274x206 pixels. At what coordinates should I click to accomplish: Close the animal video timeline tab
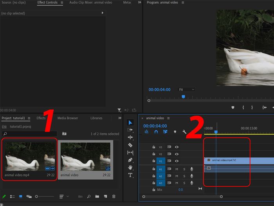142,118
